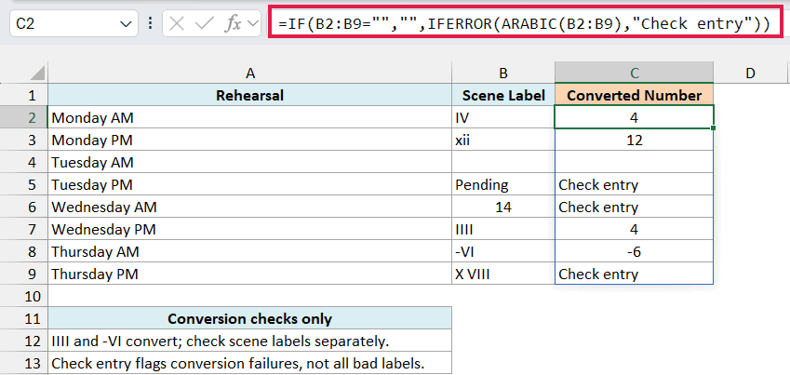Select column B header
The height and width of the screenshot is (375, 790).
pos(503,74)
